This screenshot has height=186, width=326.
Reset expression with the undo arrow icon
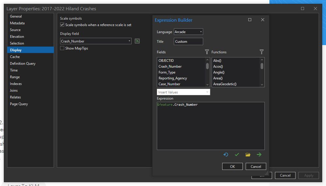226,155
